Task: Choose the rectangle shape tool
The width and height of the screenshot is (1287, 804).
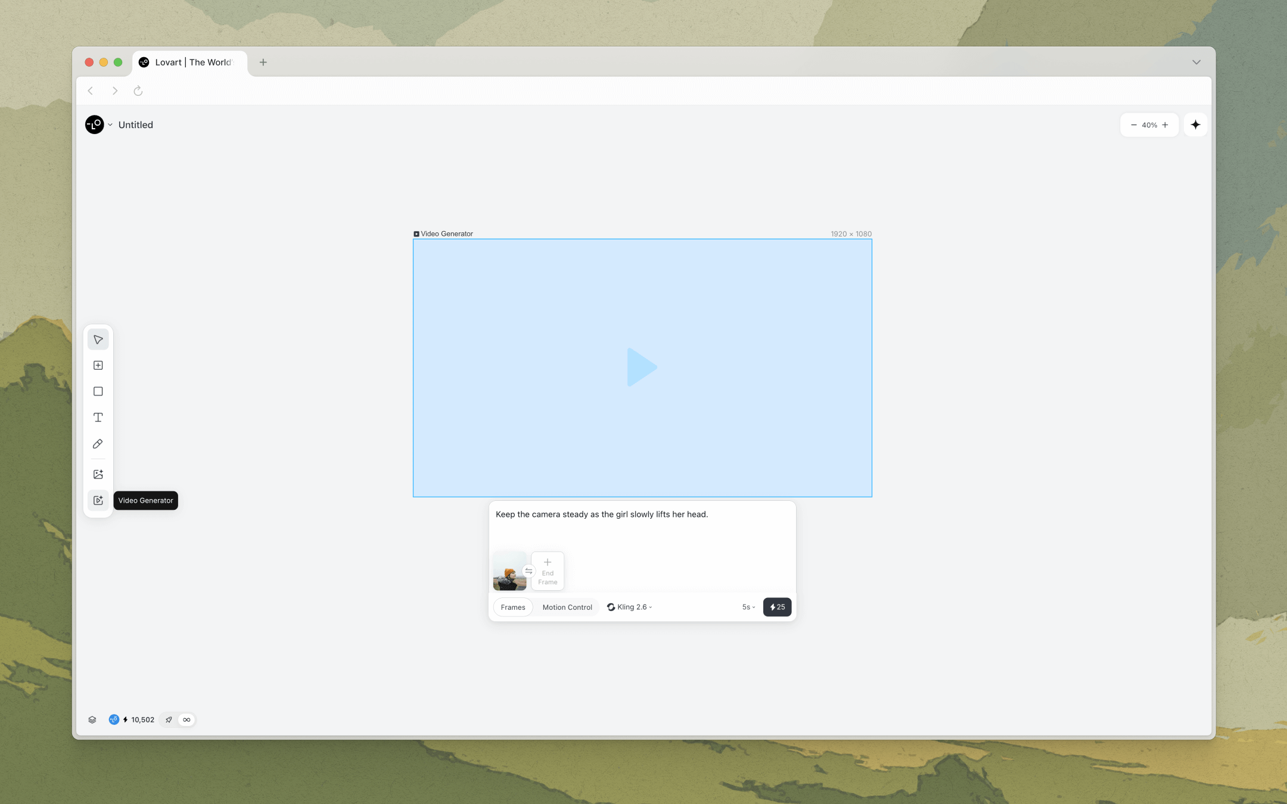Action: (x=98, y=391)
